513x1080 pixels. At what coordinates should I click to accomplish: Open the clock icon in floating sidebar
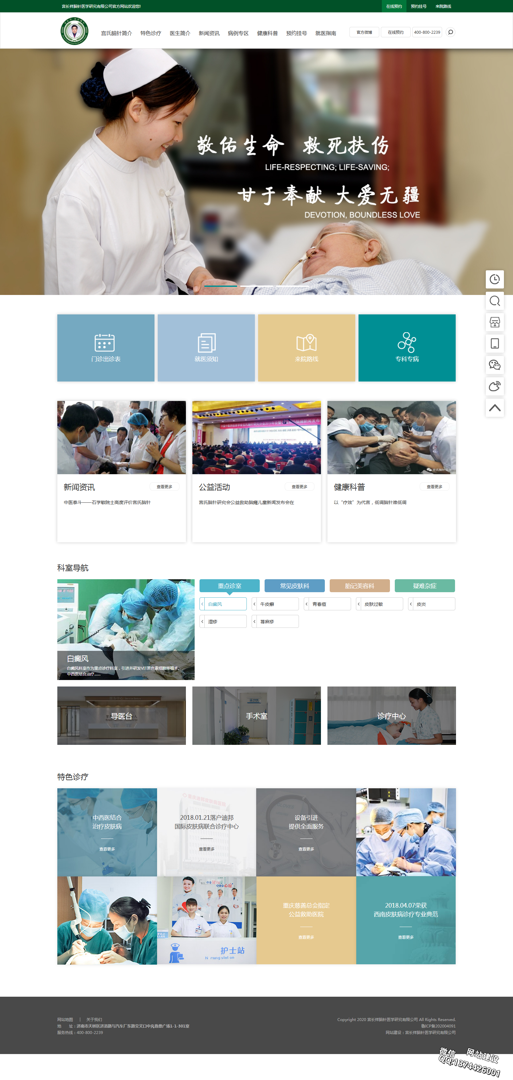click(495, 279)
